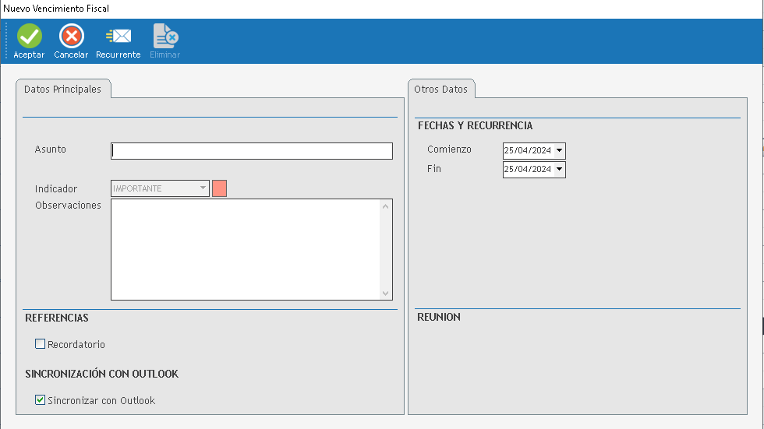Click the Aceptar green checkmark icon

[29, 36]
